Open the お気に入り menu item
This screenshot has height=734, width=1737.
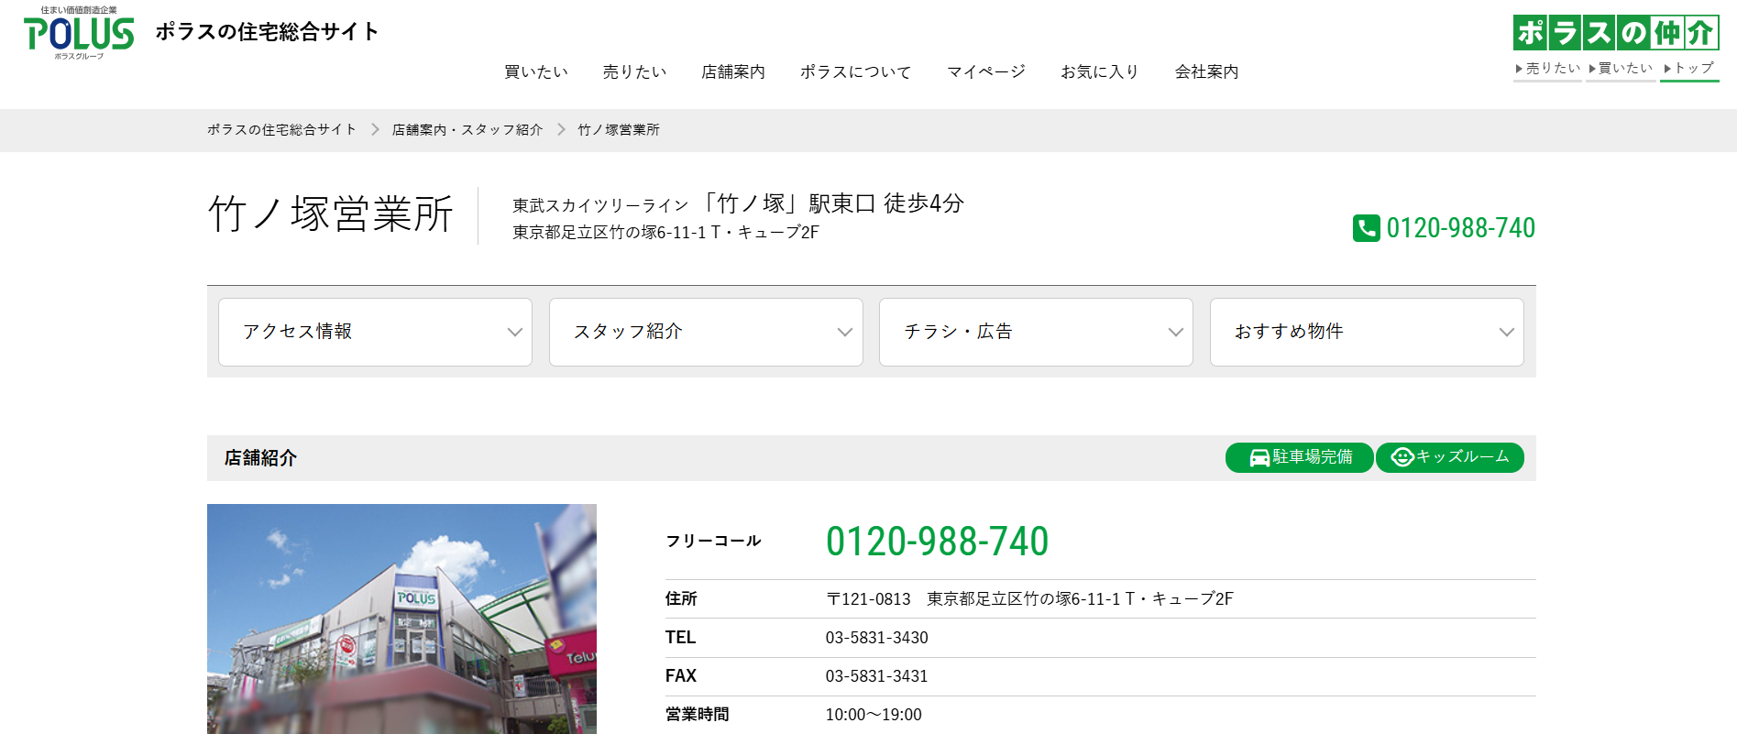point(1100,71)
